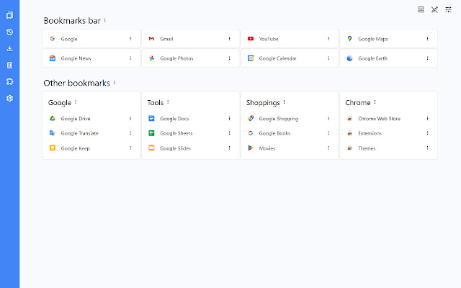Click the Chrome folder title
This screenshot has height=288, width=461.
click(358, 102)
